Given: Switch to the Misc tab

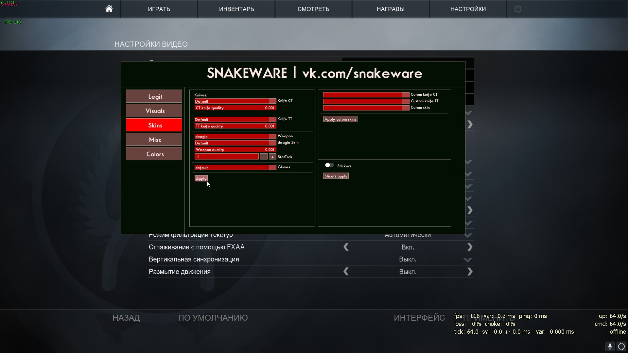Looking at the screenshot, I should tap(154, 140).
